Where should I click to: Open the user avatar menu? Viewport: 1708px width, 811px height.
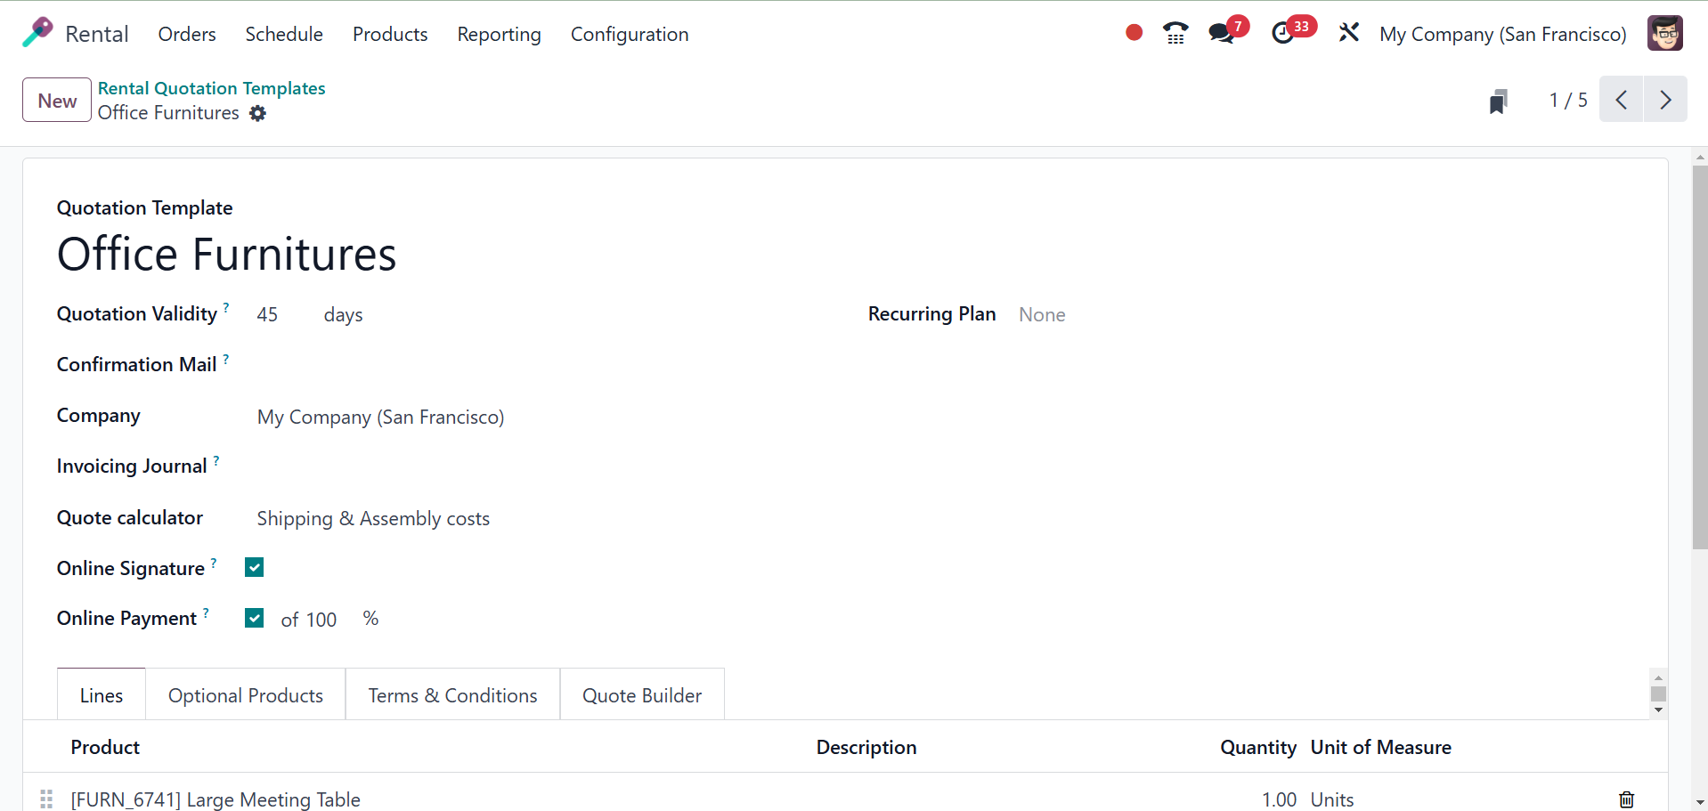coord(1664,34)
